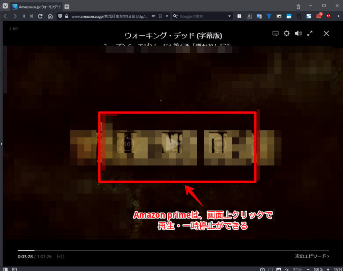The image size is (343, 271).
Task: Play the video with center button
Action: click(173, 144)
